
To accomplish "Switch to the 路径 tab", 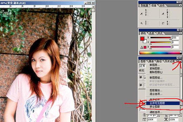I will click(x=159, y=61).
